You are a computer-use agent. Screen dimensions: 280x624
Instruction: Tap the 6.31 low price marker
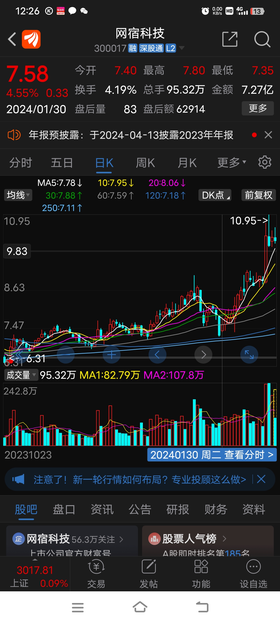pyautogui.click(x=27, y=359)
